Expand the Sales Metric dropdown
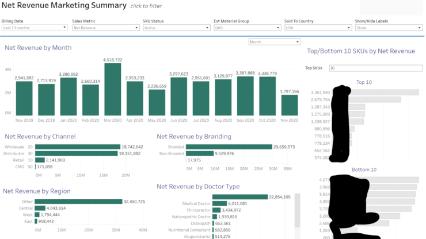 click(x=104, y=28)
